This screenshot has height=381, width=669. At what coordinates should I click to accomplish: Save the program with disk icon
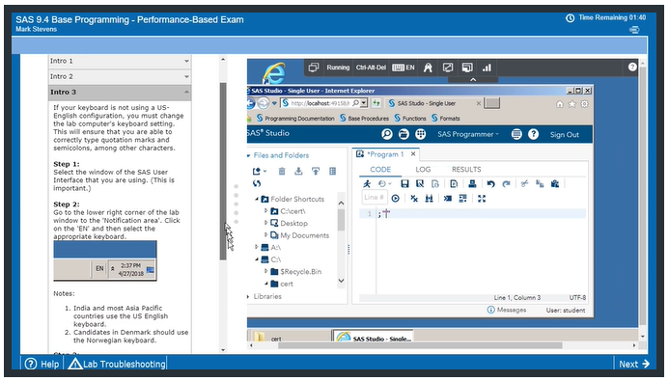click(x=404, y=183)
